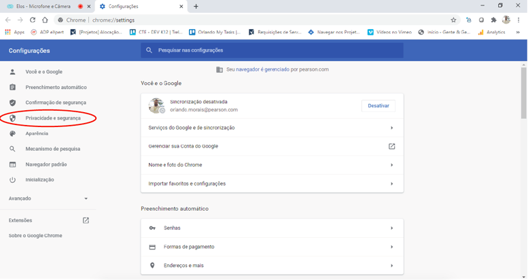
Task: Select Aparência in the sidebar
Action: pos(37,133)
